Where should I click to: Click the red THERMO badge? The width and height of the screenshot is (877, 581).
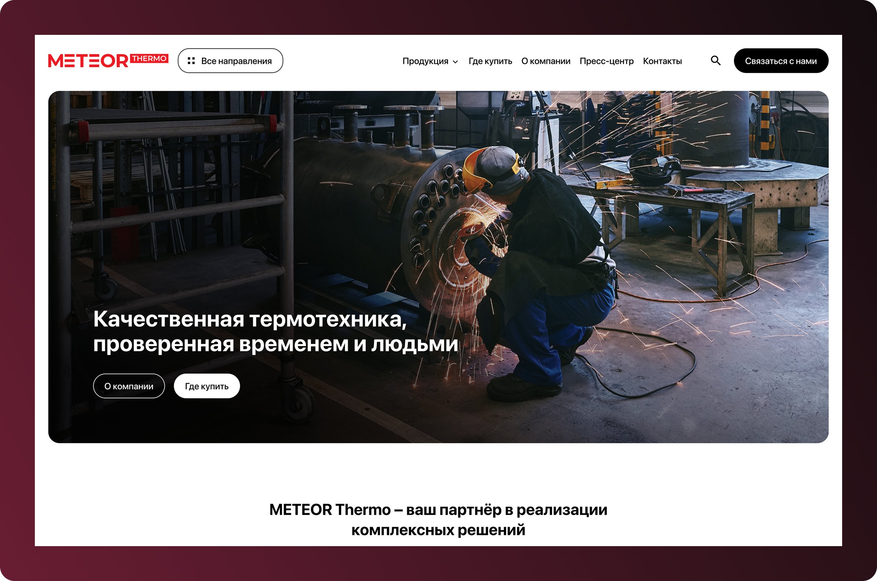pos(149,58)
